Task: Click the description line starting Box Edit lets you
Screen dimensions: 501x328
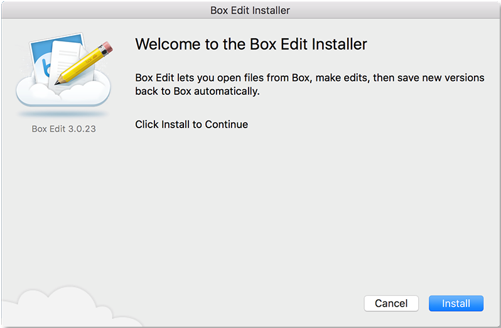Action: 310,78
